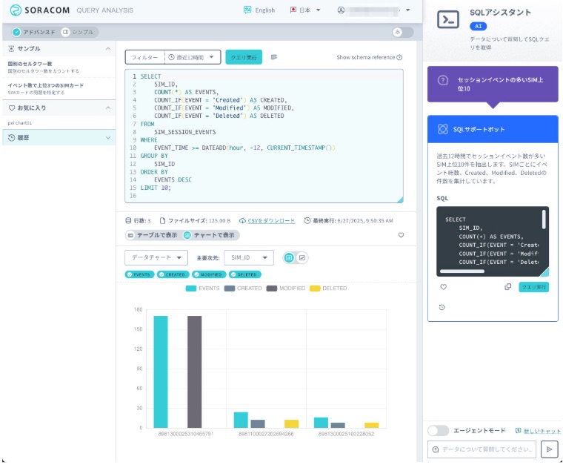Run generated SQL with assistant クエリ実行 button
Screen dimensions: 563x465
click(533, 287)
